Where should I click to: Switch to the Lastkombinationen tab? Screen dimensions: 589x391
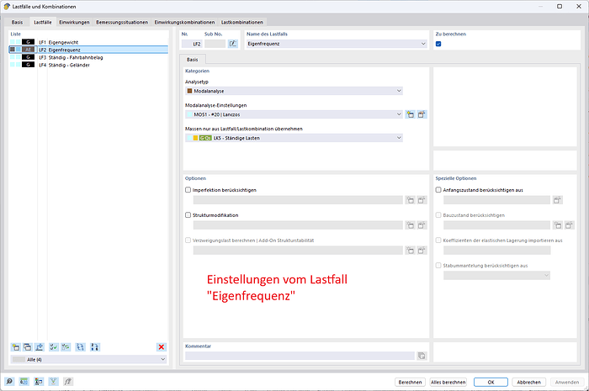(x=242, y=22)
